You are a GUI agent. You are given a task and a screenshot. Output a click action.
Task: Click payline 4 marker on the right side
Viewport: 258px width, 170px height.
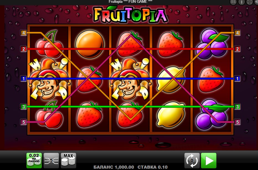[x=237, y=33]
